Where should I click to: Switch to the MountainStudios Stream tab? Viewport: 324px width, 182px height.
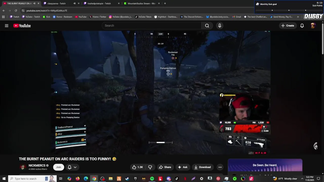tap(142, 3)
